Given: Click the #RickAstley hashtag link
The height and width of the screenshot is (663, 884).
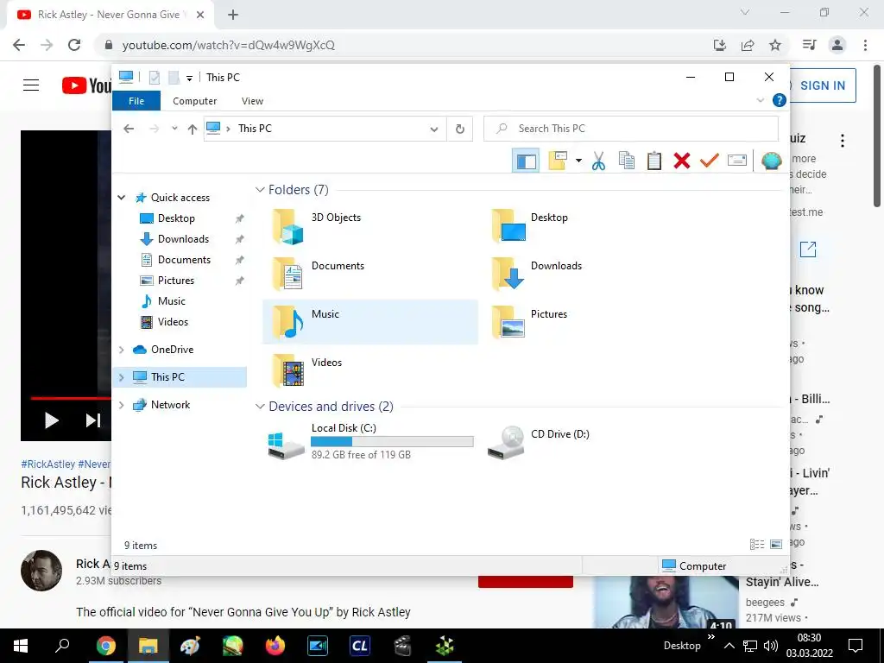Looking at the screenshot, I should coord(48,464).
